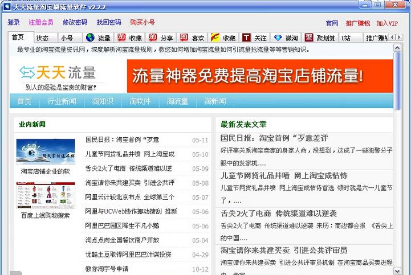Click the 业内新闻 section header
The width and height of the screenshot is (411, 275).
[32, 124]
